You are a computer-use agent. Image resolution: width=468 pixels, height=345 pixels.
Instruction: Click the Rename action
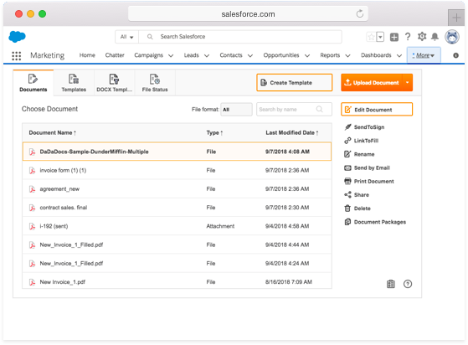tap(359, 154)
